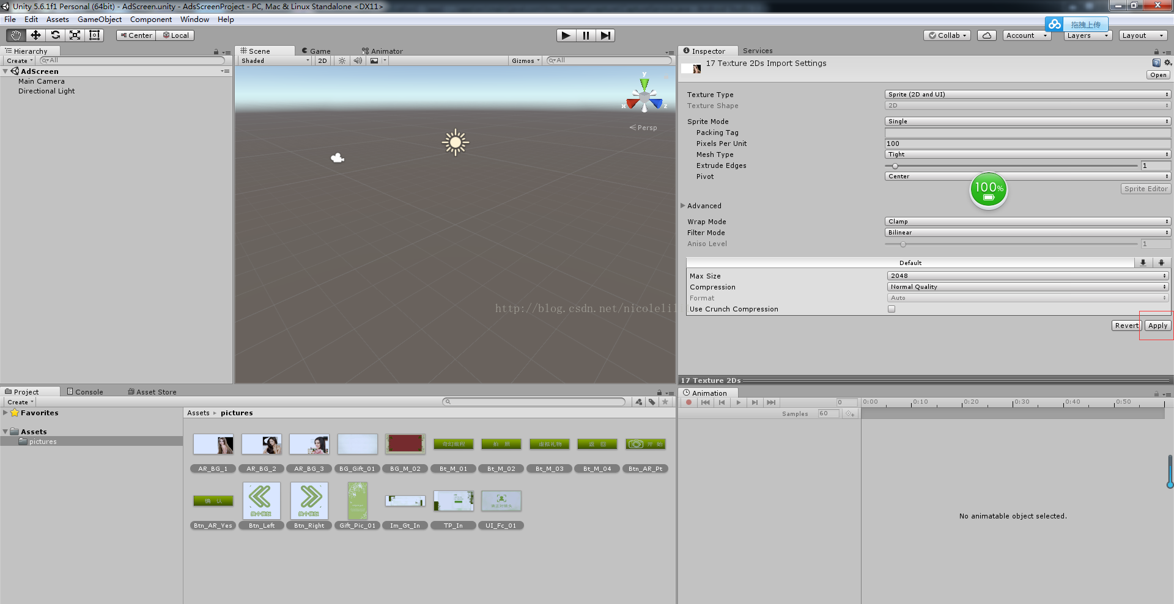Open the Layers dropdown
Image resolution: width=1174 pixels, height=604 pixels.
tap(1087, 35)
